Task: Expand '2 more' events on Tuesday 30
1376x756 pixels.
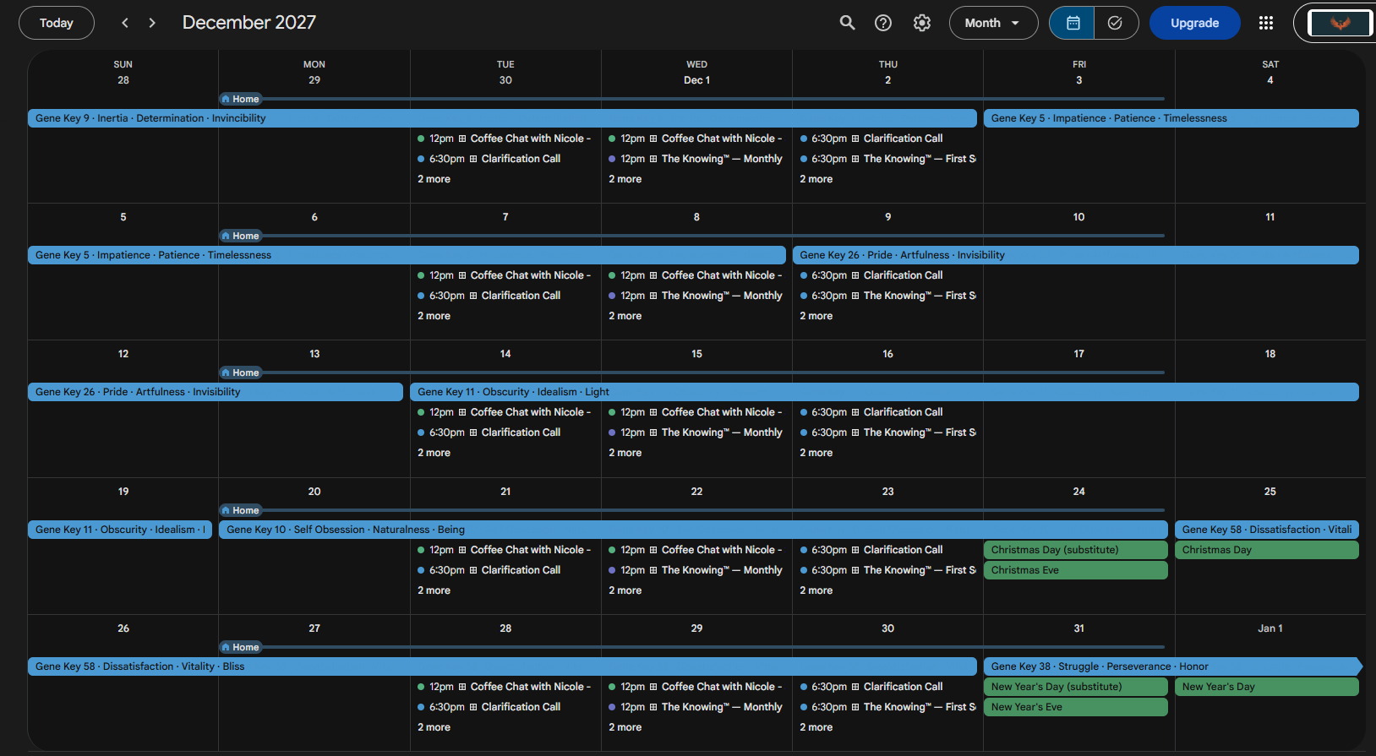Action: pyautogui.click(x=434, y=179)
